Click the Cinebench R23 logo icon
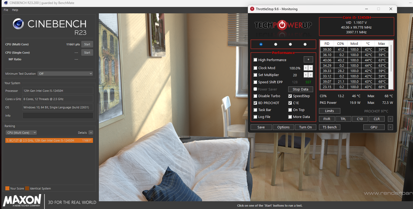Viewport: 413px width, 209px height. pos(19,24)
